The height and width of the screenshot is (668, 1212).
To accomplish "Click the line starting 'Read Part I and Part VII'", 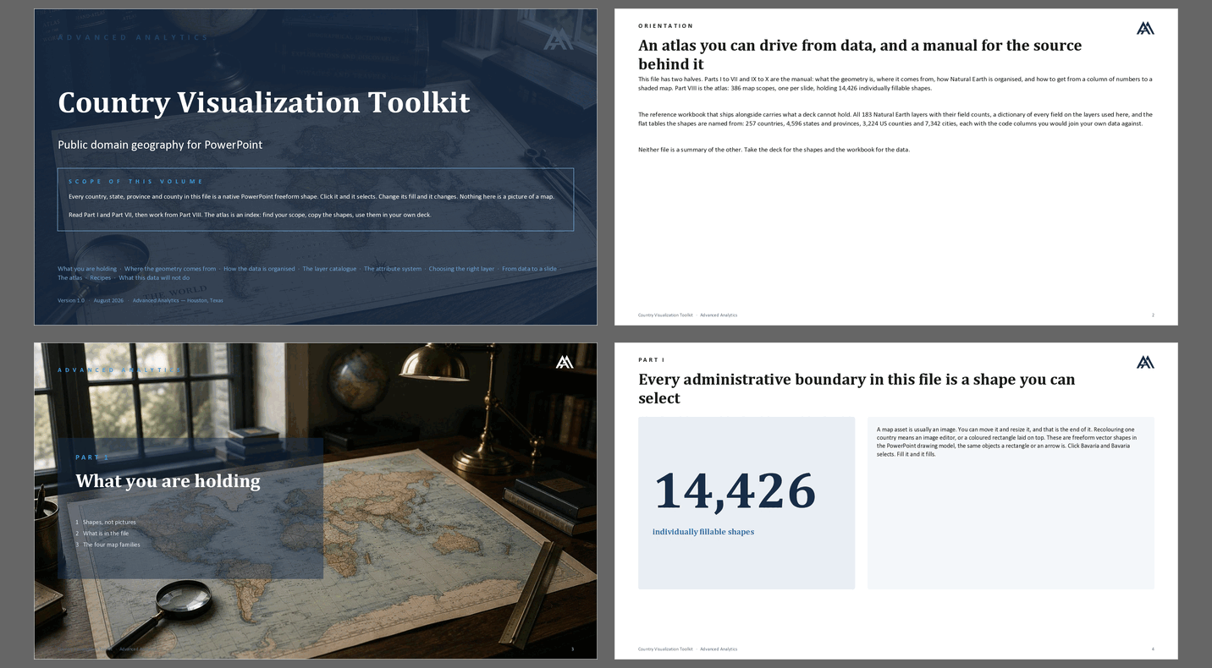I will tap(250, 215).
